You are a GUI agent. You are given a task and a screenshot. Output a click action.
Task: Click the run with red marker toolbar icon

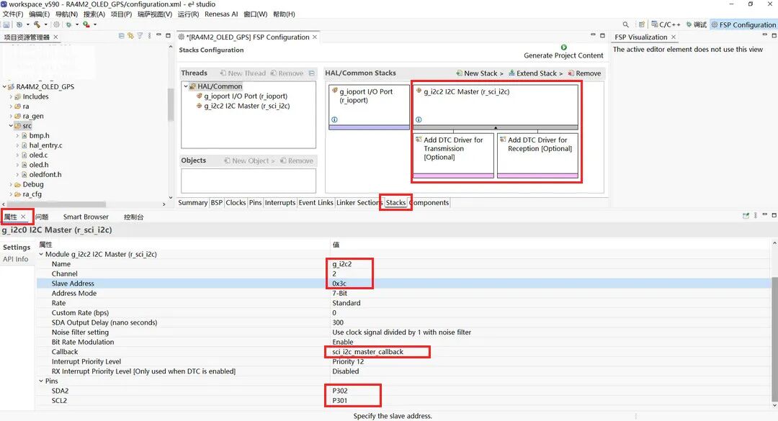pos(86,24)
